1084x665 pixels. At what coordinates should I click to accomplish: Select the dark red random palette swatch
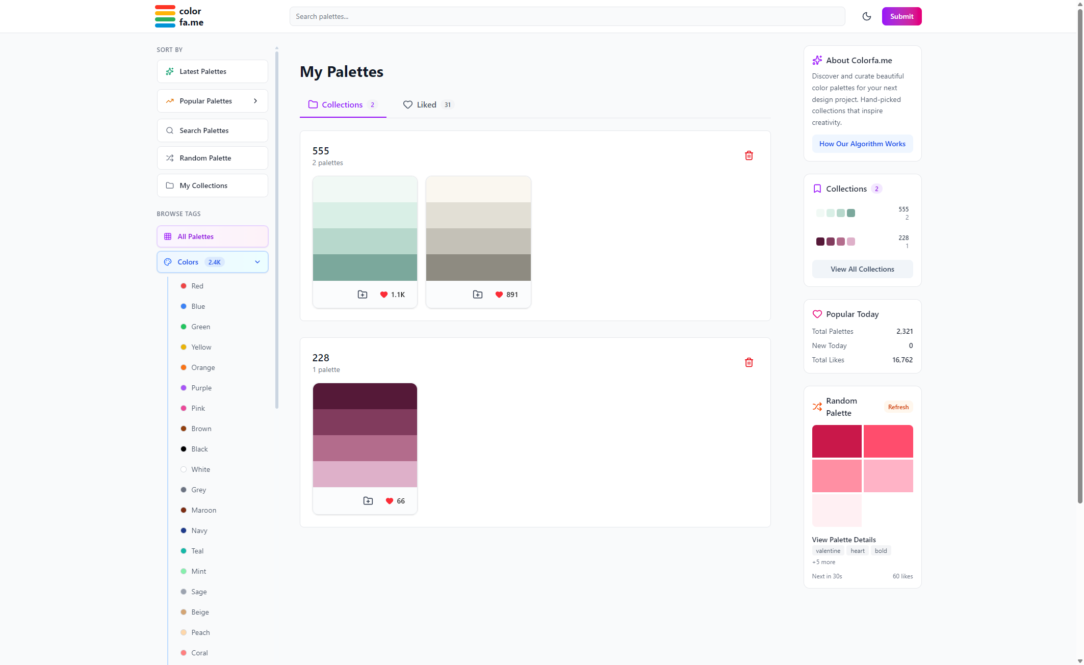836,441
